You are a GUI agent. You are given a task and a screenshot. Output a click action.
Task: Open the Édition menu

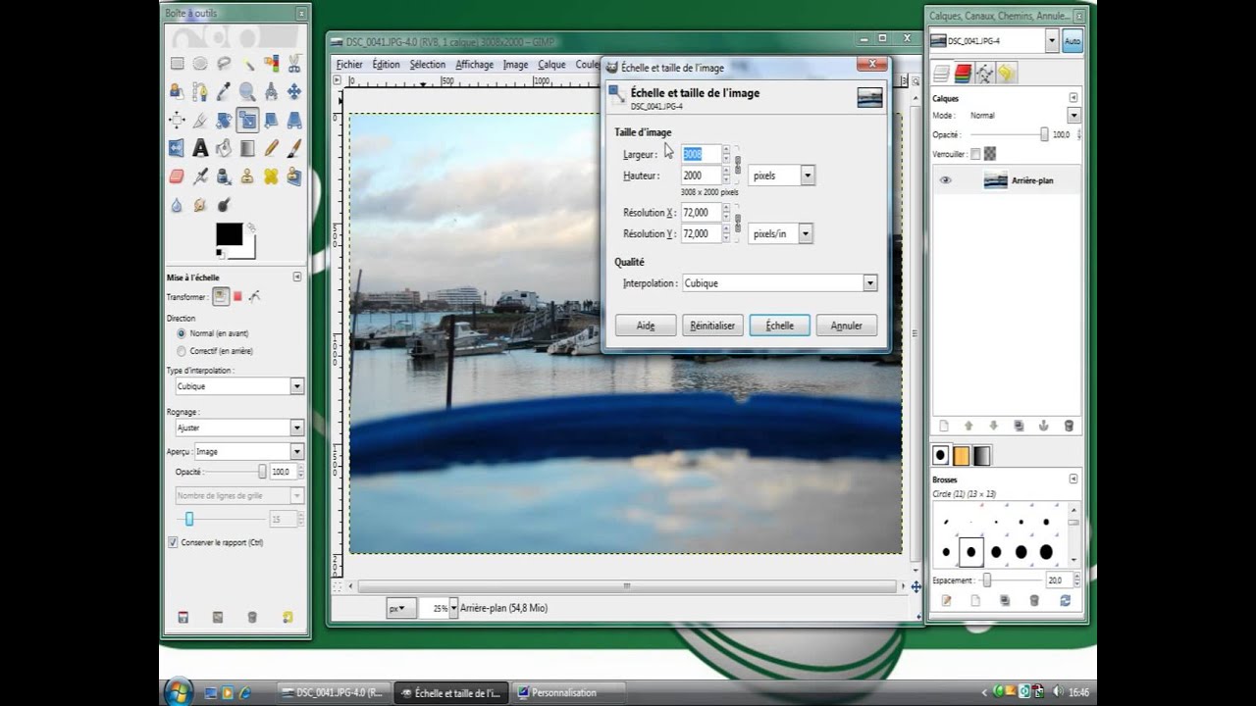tap(386, 65)
